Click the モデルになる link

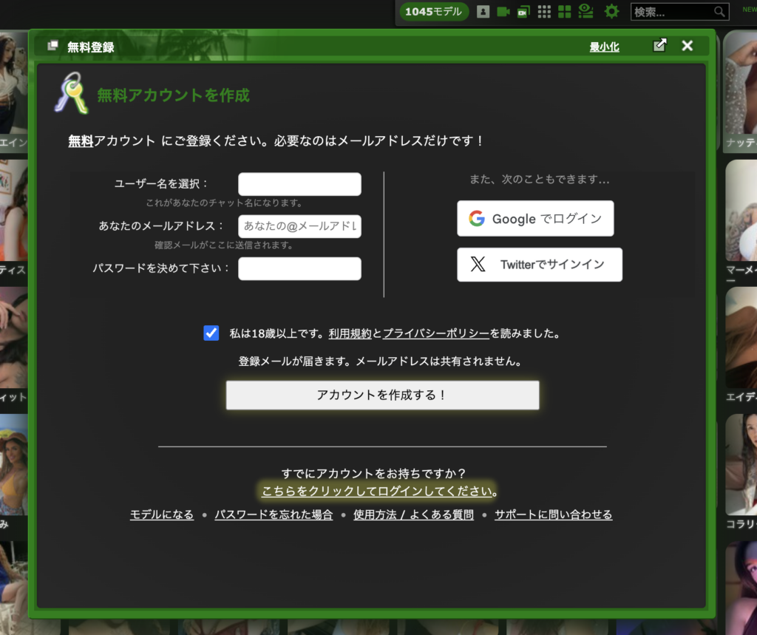click(161, 515)
